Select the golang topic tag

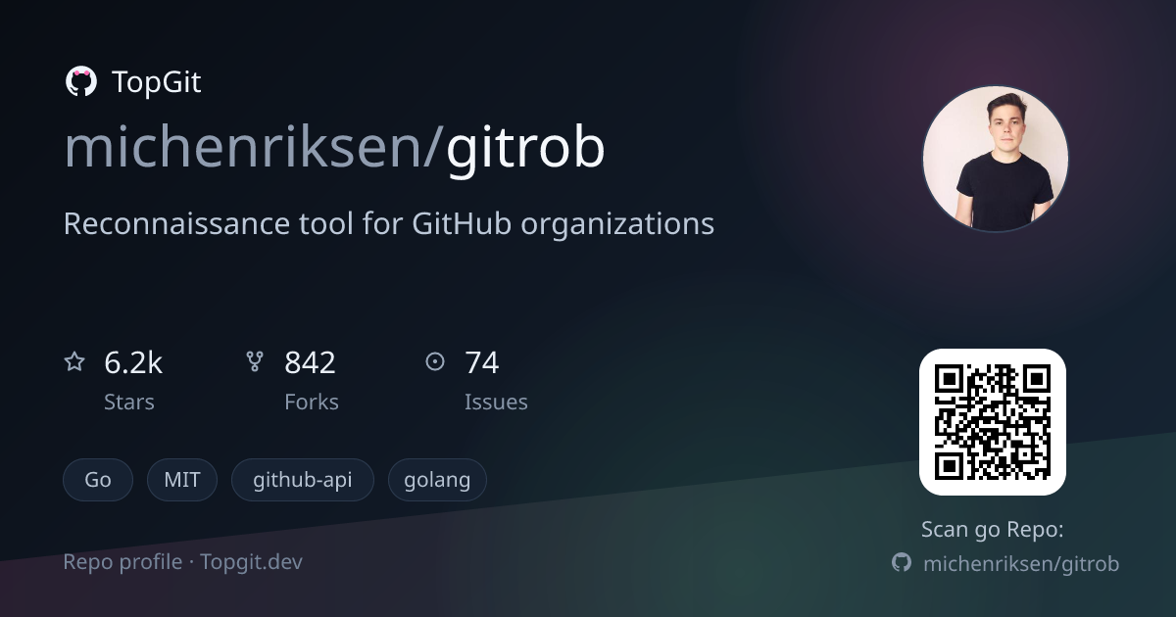click(437, 480)
